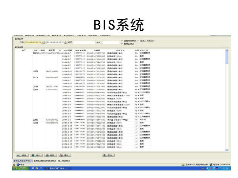Click the results scrollbar up arrow
This screenshot has width=238, height=178.
pos(227,50)
